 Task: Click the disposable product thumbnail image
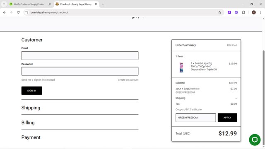pyautogui.click(x=181, y=67)
